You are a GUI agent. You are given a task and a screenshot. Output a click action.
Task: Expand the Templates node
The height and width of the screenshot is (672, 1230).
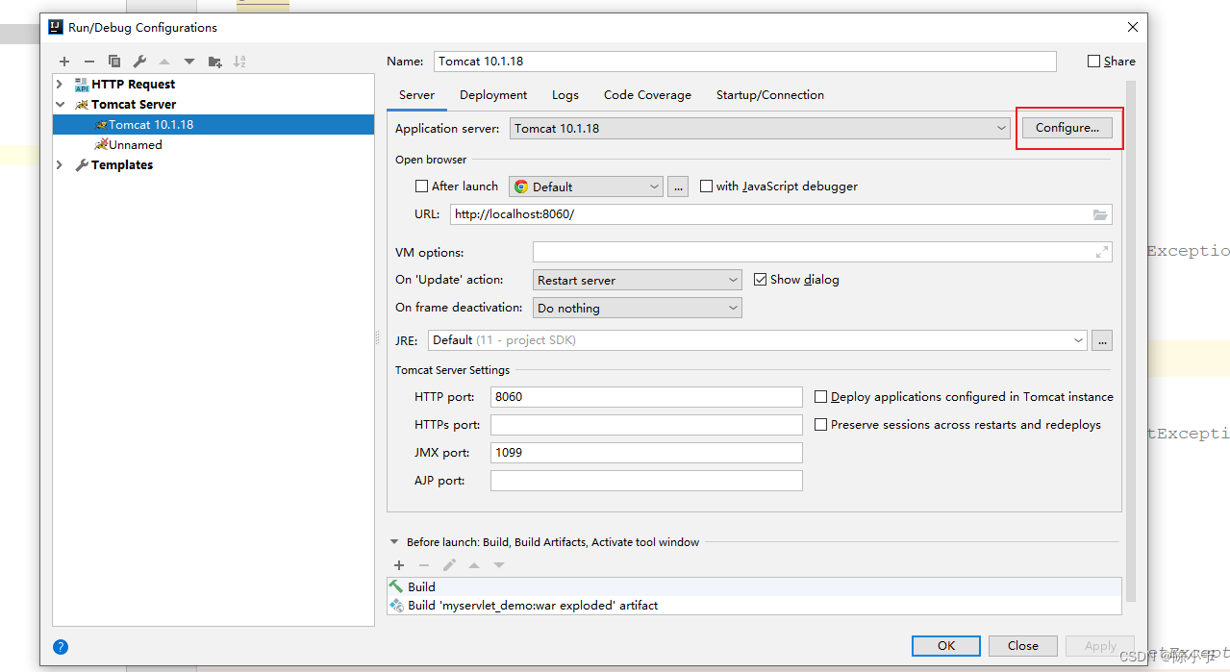pos(60,164)
